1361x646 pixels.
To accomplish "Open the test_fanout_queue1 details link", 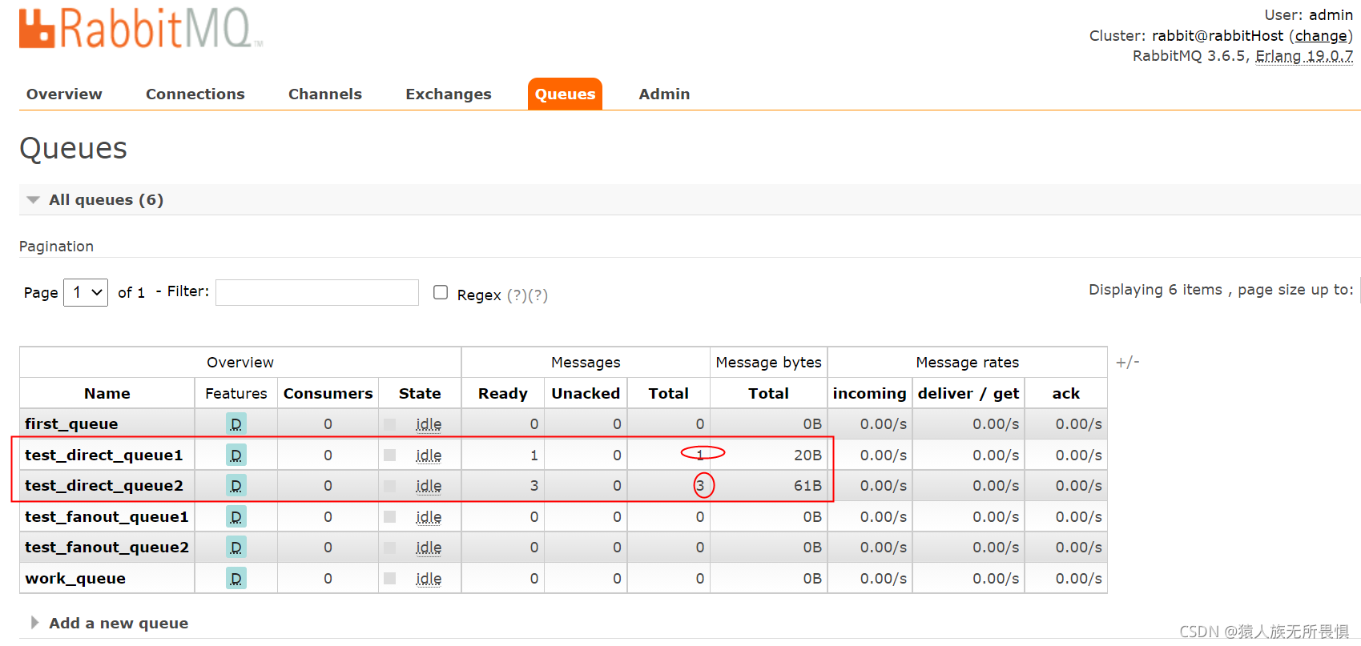I will pyautogui.click(x=107, y=516).
